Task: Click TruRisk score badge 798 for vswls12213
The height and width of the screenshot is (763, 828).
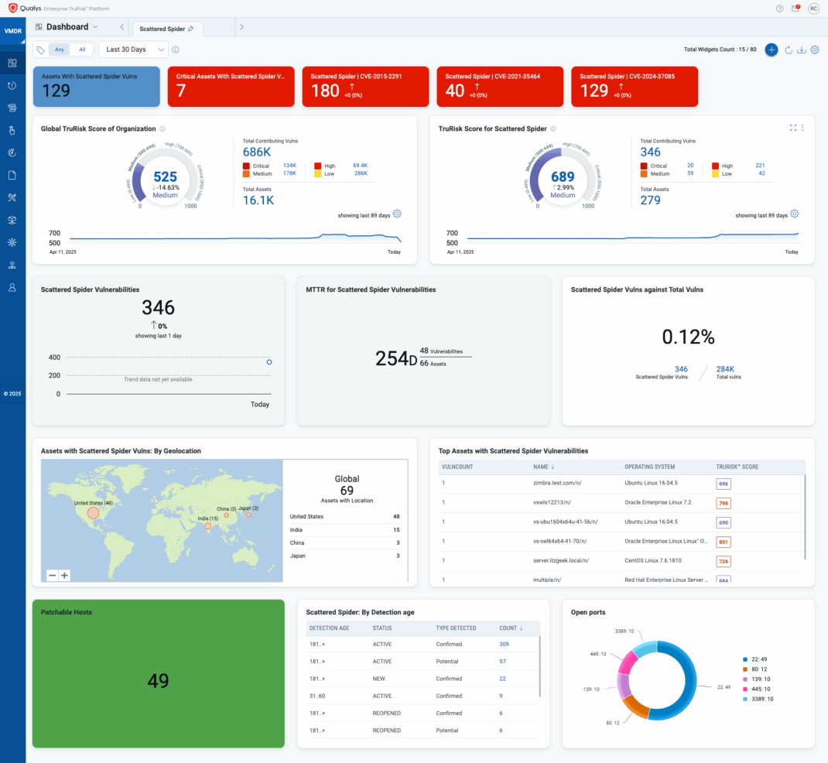Action: coord(724,503)
